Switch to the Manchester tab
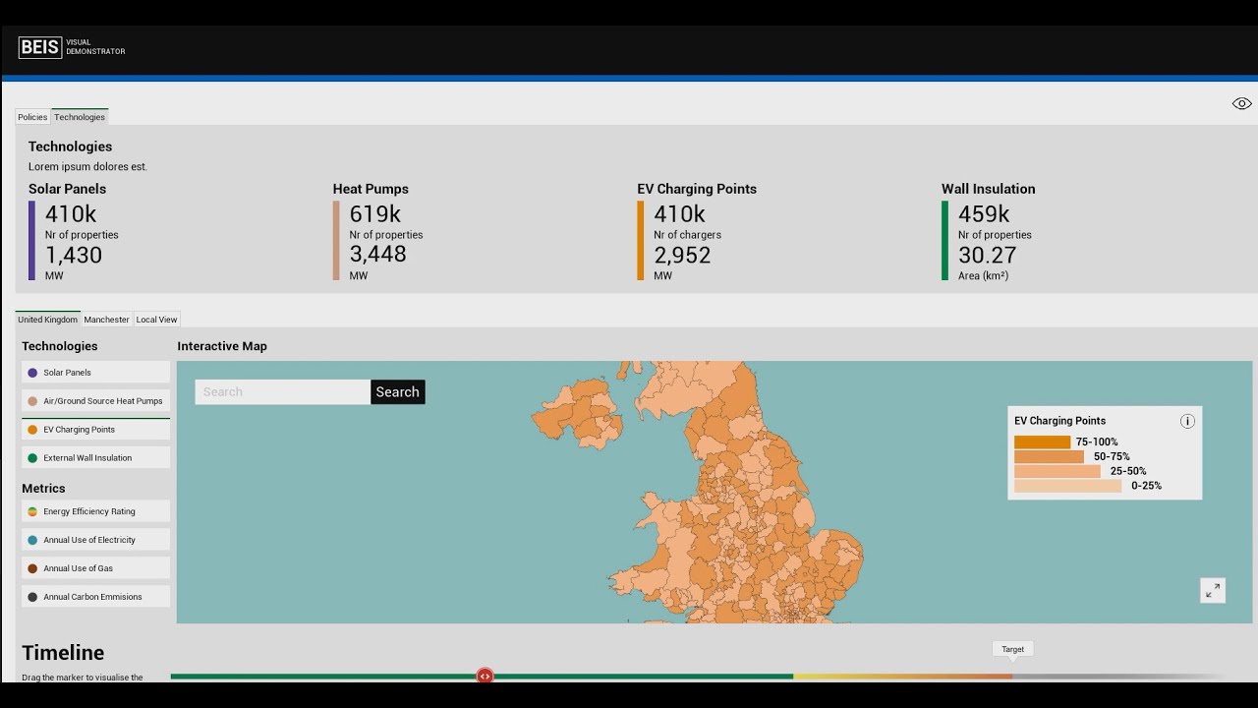This screenshot has width=1258, height=708. tap(106, 320)
